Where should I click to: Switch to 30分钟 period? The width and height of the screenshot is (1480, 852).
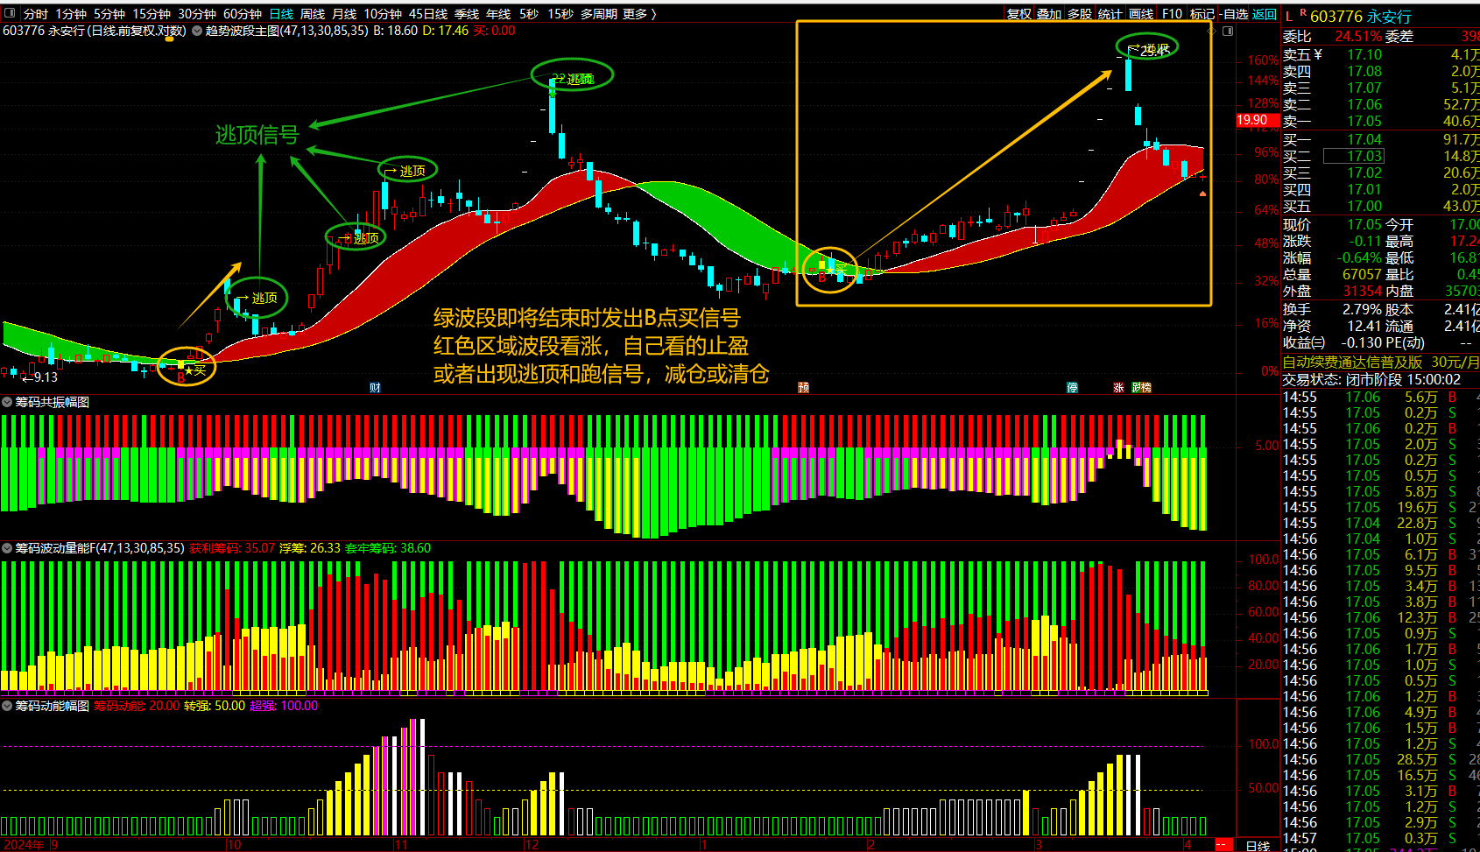[197, 14]
